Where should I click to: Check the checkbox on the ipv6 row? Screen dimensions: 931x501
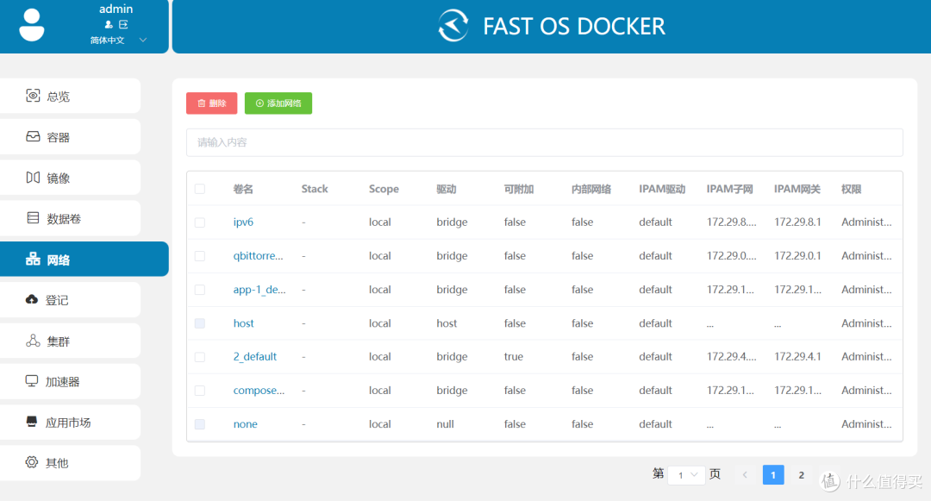200,222
